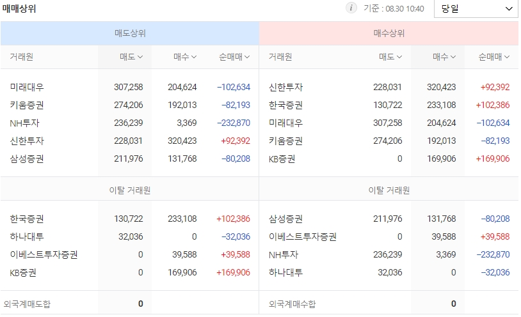The height and width of the screenshot is (317, 521).
Task: Select 키움증권 in the 매수상위 list
Action: tap(285, 141)
